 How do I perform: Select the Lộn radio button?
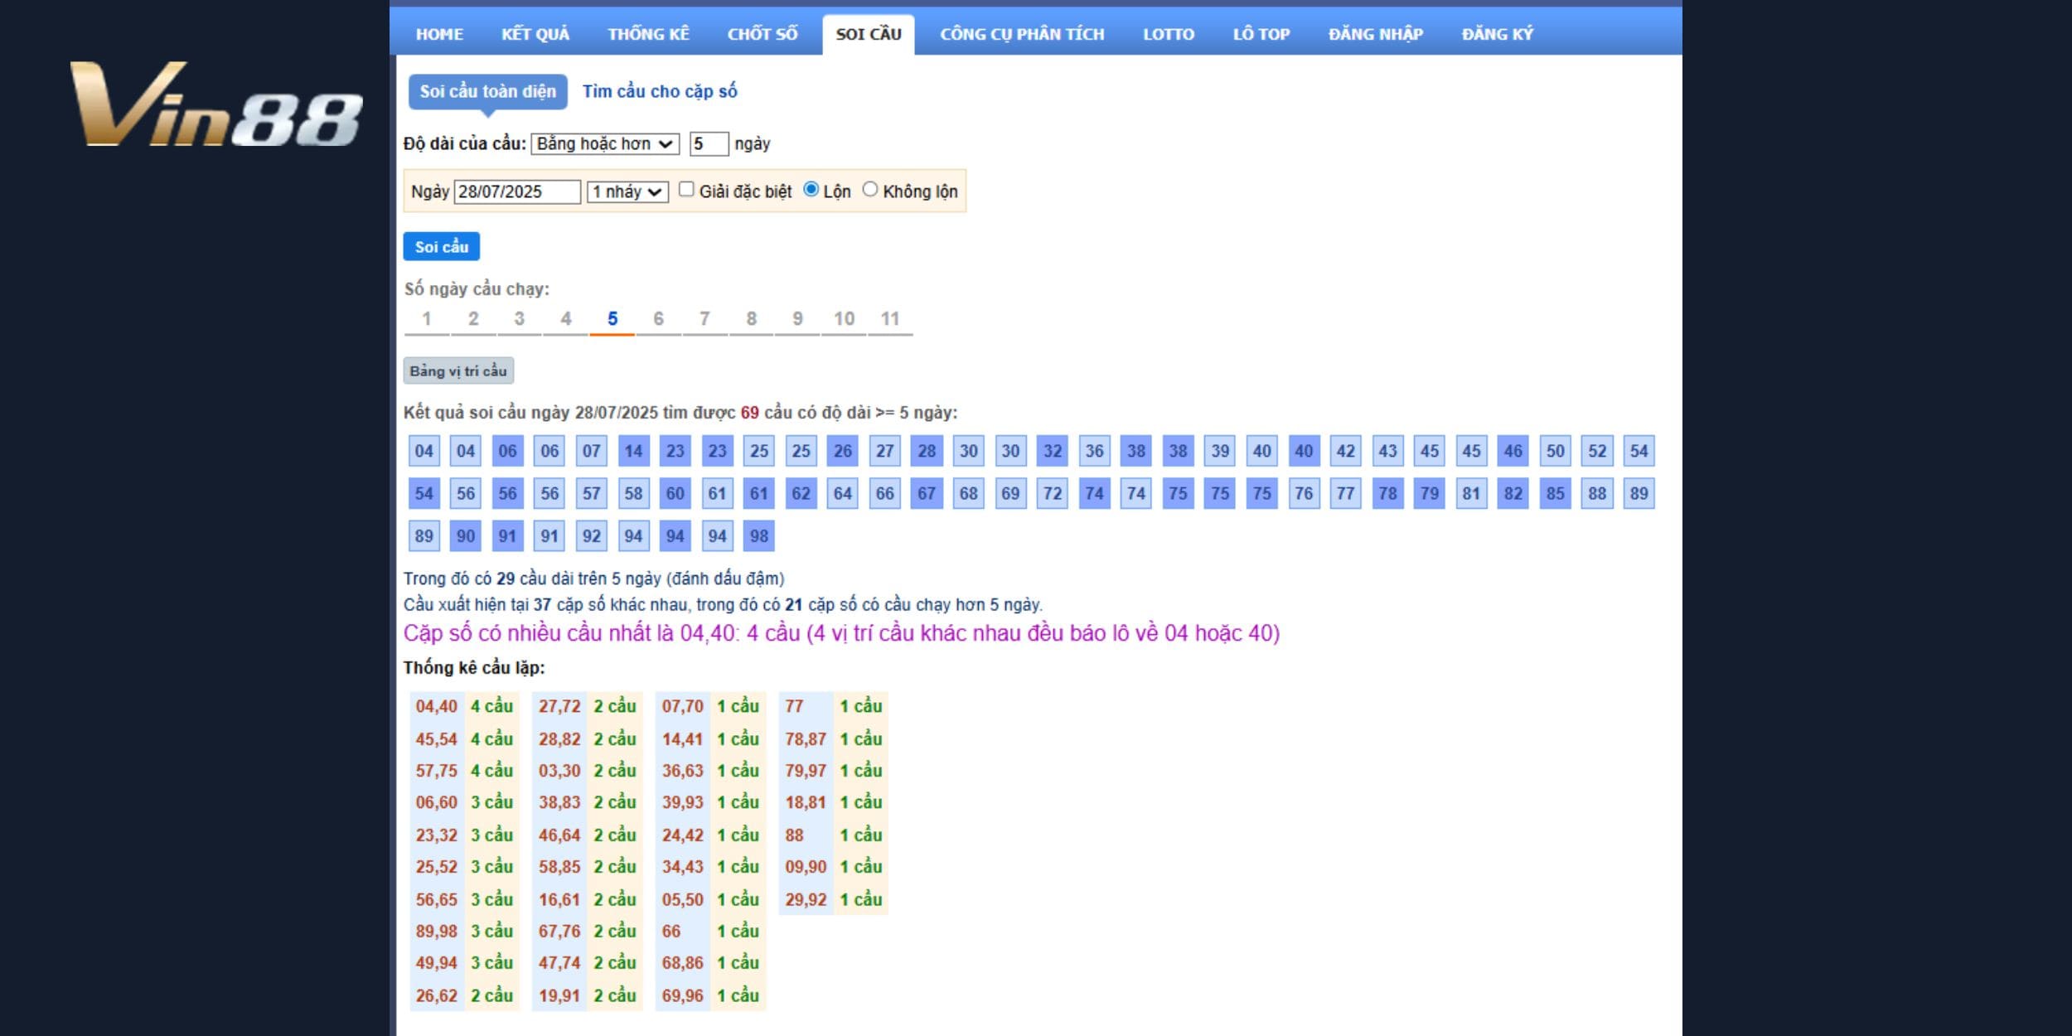coord(811,190)
